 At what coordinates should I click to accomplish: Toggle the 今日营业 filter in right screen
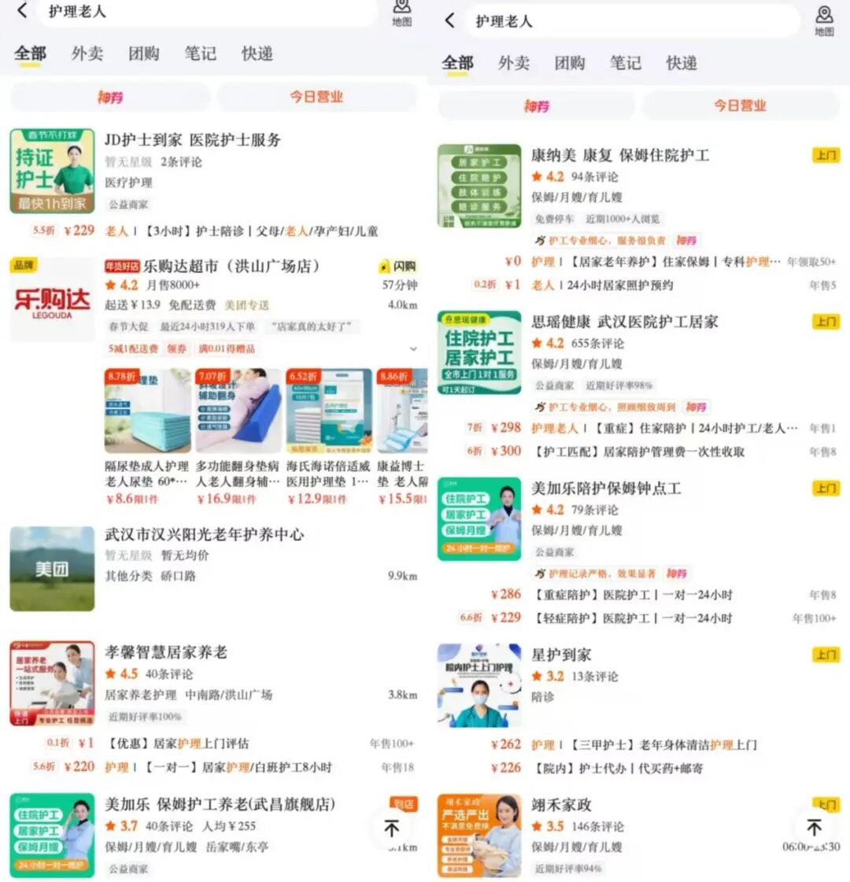(741, 105)
